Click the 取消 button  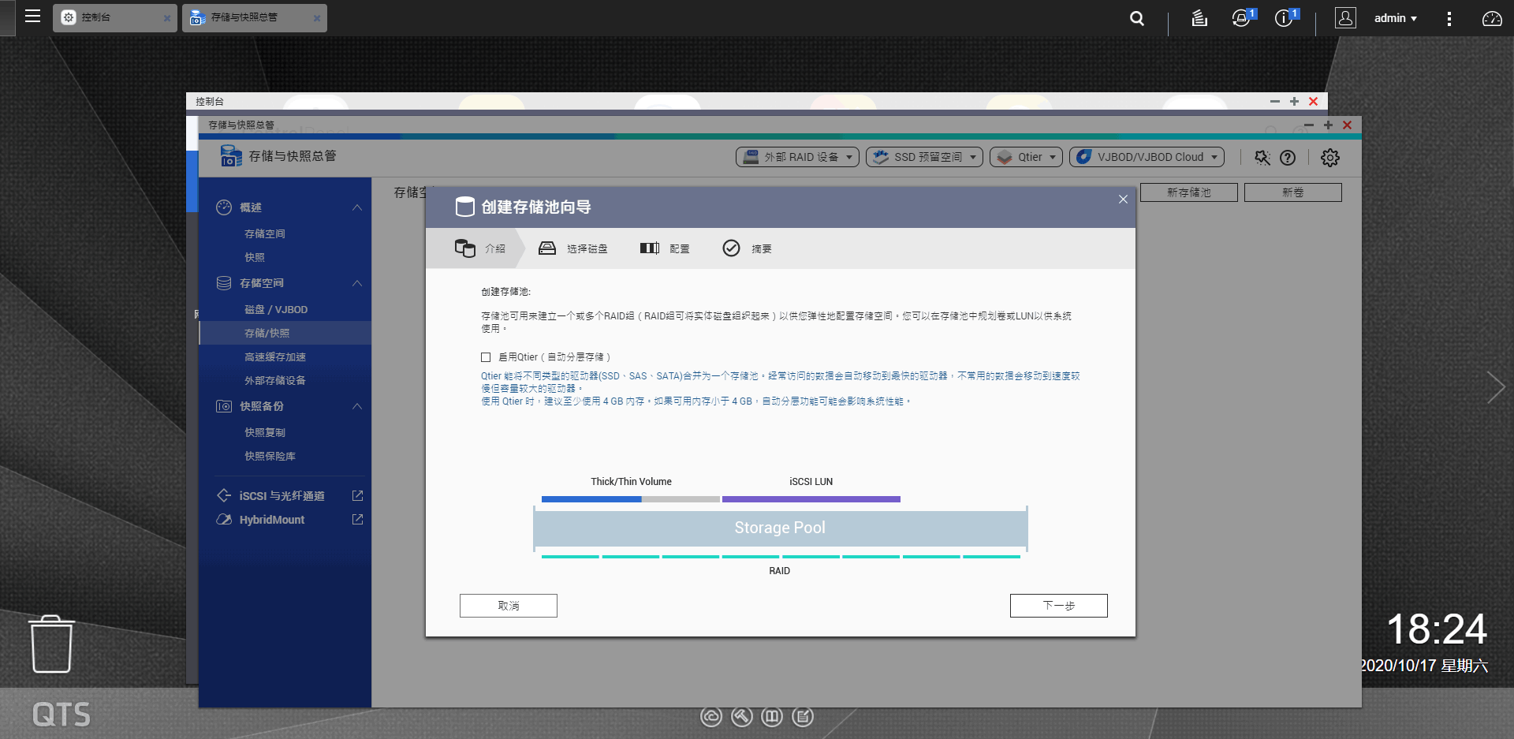[x=509, y=606]
